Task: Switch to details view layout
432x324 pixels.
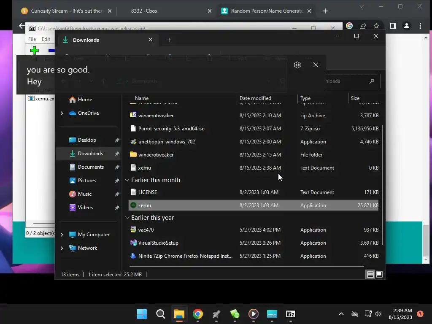Action: point(370,274)
